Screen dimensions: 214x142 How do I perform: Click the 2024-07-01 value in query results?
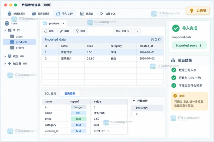pos(101,131)
